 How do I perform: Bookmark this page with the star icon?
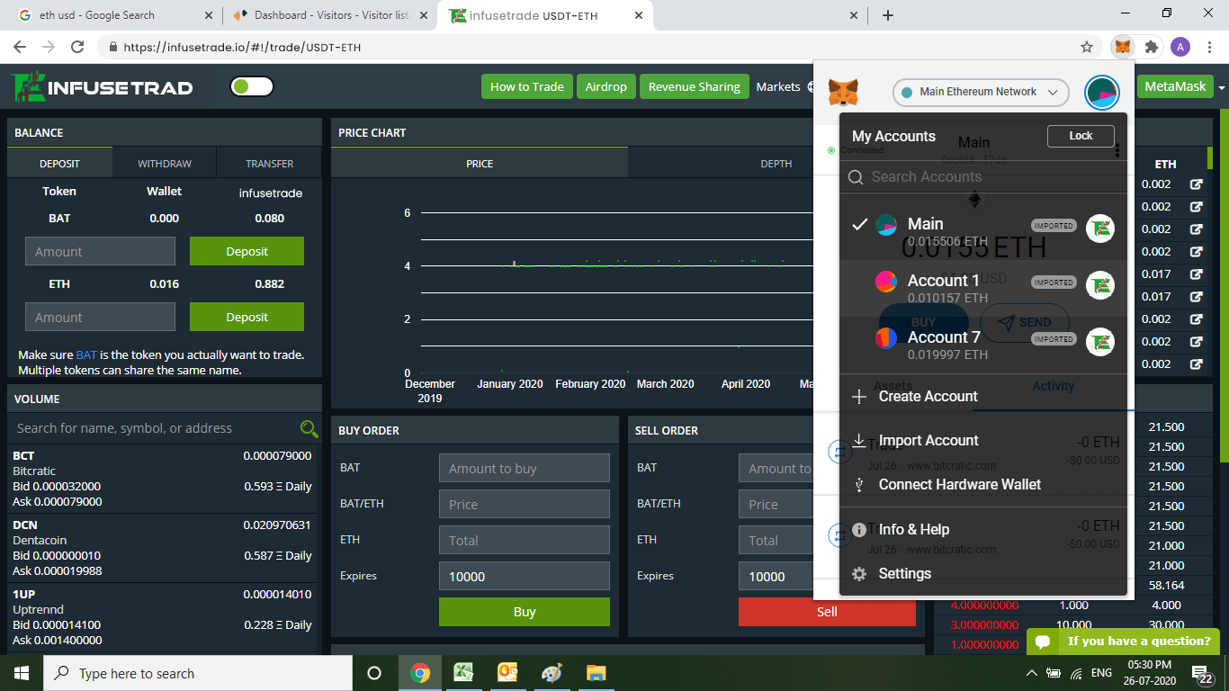(1087, 47)
